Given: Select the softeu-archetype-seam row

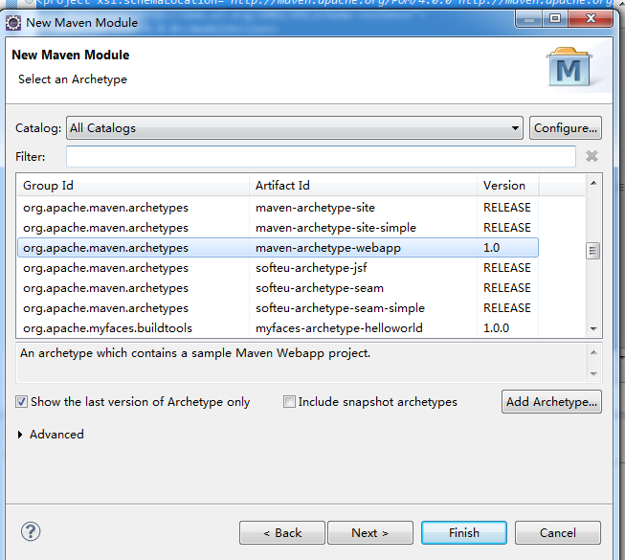Looking at the screenshot, I should coord(278,288).
